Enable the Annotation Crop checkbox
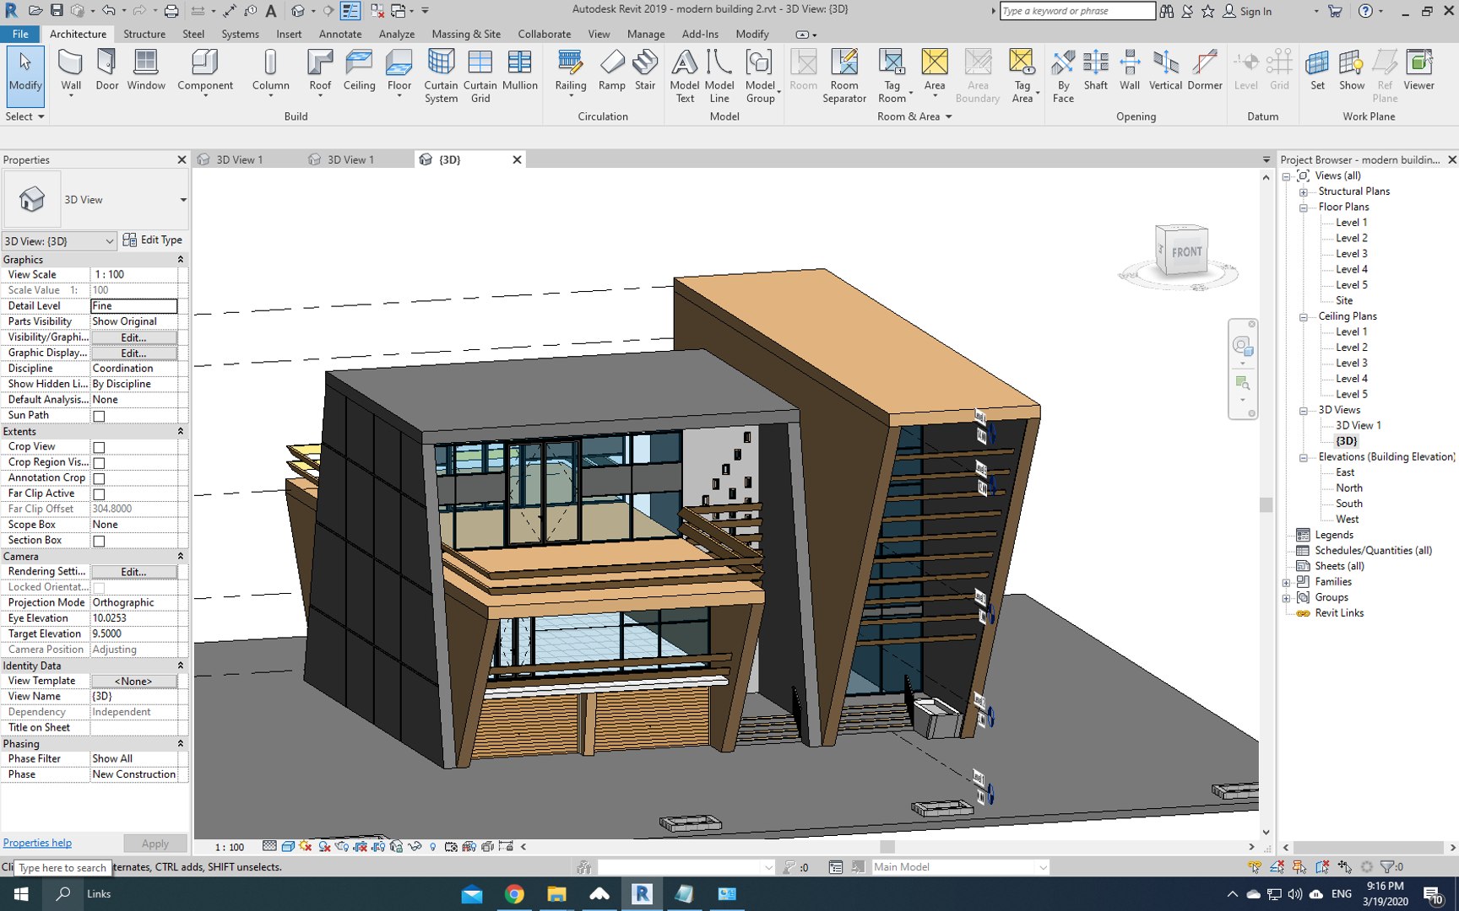Screen dimensions: 1459x911 click(x=99, y=478)
